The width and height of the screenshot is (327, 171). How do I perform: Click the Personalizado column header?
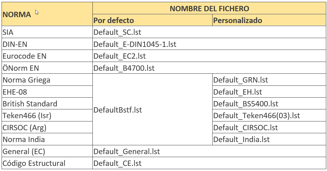point(238,20)
